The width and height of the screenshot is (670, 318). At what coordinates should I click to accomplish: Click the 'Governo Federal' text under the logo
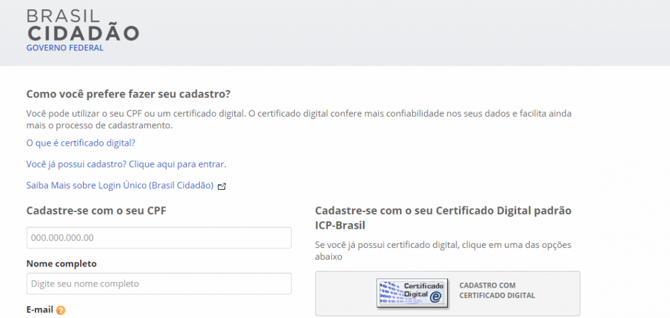coord(65,48)
